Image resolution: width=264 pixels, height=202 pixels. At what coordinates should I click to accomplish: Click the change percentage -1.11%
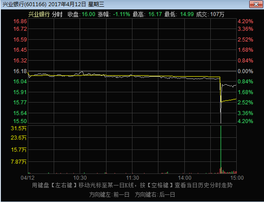coord(121,14)
